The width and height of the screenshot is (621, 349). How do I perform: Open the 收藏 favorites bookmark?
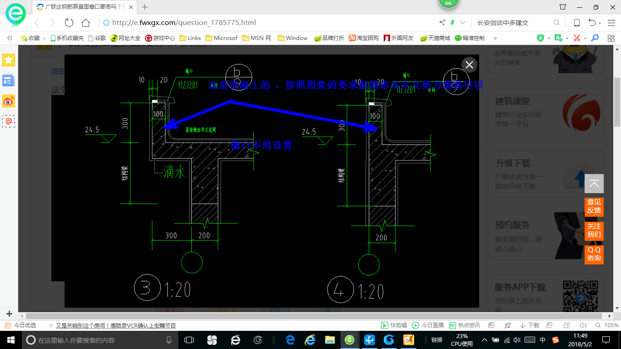(x=30, y=38)
